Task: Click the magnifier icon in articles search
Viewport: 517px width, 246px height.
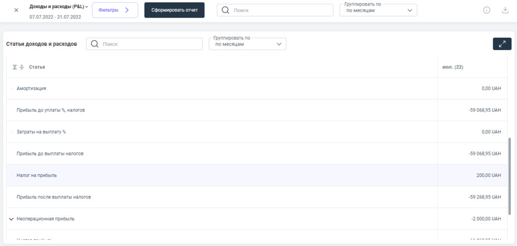Action: coord(95,44)
